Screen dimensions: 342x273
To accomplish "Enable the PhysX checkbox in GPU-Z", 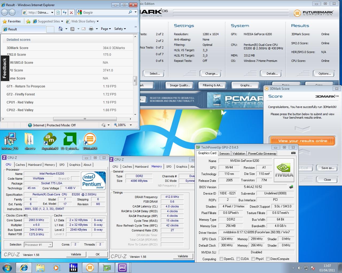I will pyautogui.click(x=253, y=259).
